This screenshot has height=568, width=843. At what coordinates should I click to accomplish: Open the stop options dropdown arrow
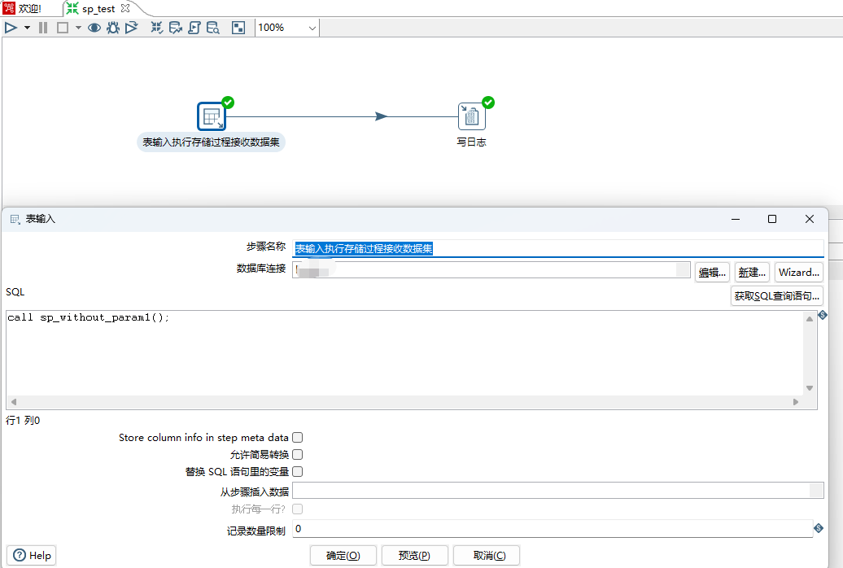(x=78, y=28)
